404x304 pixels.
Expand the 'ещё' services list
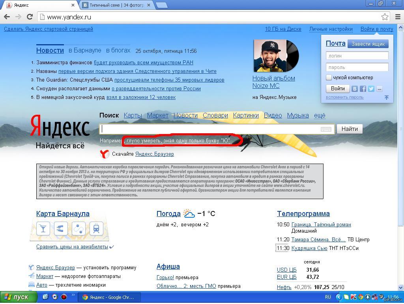click(320, 116)
